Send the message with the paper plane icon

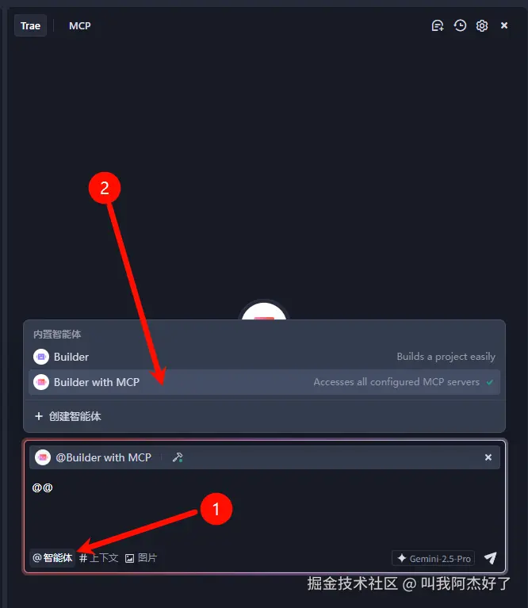[491, 558]
